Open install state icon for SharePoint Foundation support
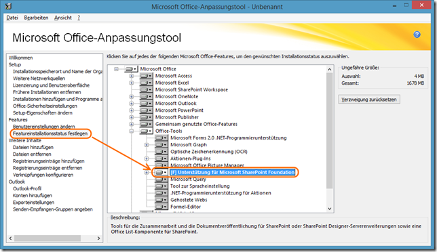 (161, 172)
